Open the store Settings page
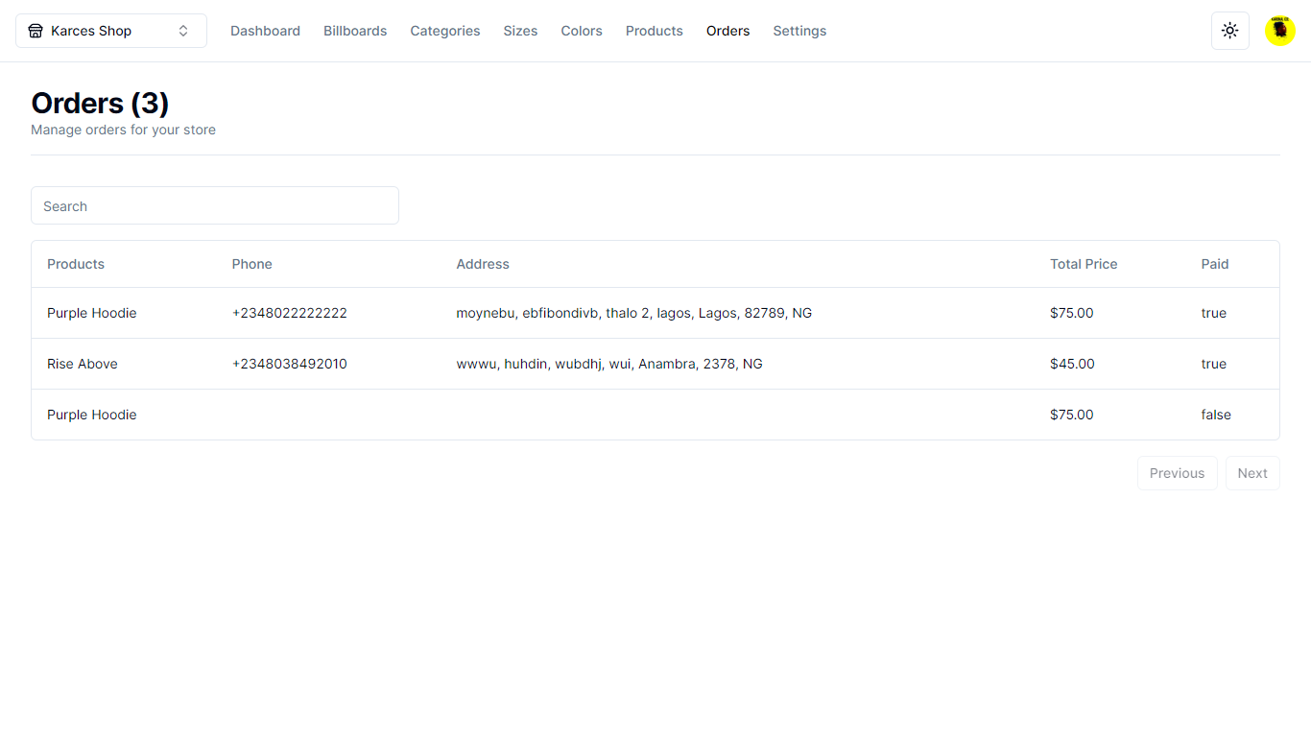 point(799,31)
